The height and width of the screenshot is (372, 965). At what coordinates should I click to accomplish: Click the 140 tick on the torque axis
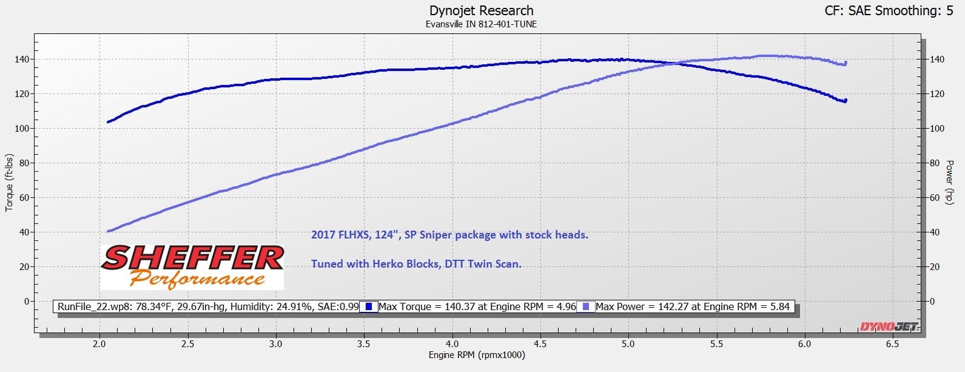point(21,59)
